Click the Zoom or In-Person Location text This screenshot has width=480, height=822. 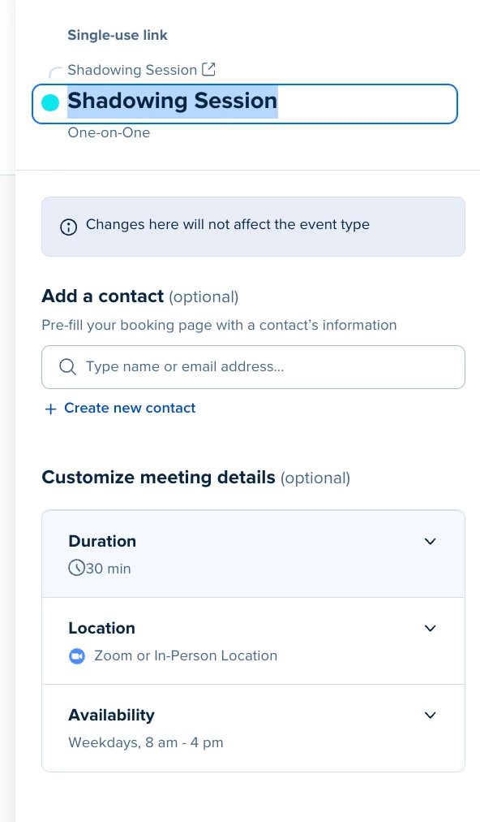(x=186, y=655)
